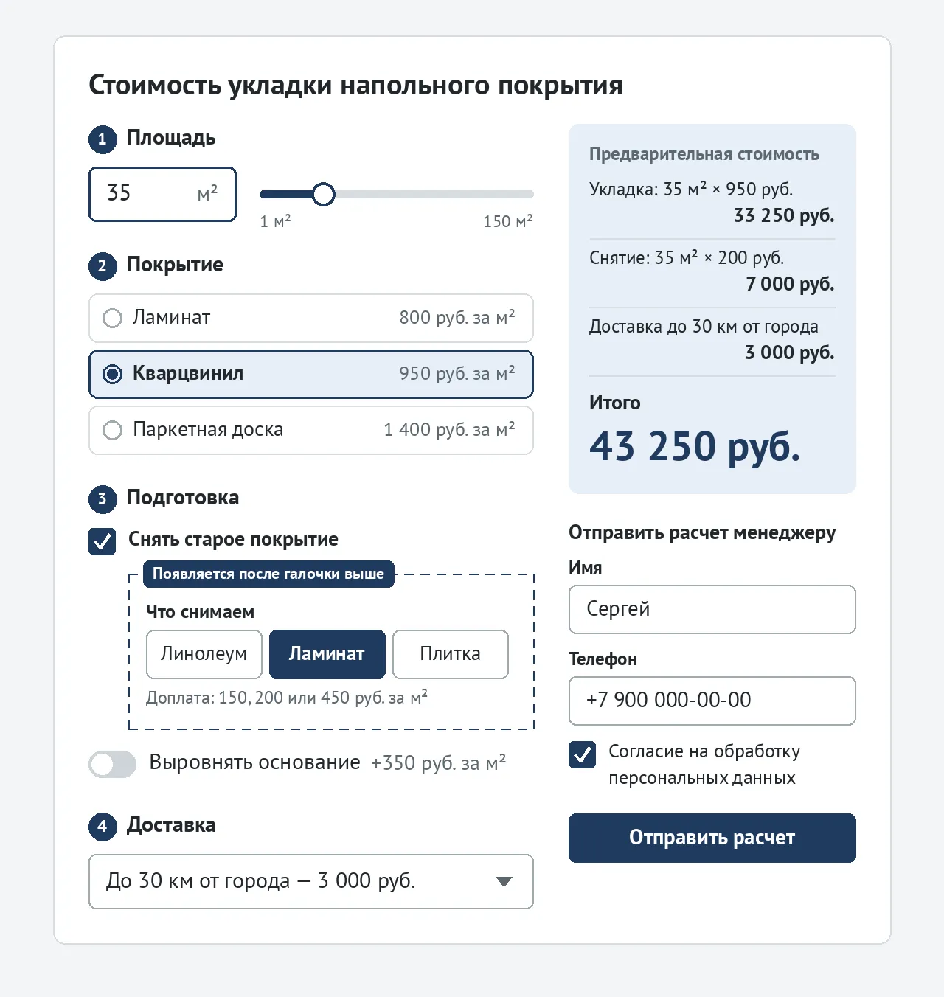Enable the Выровнять основание toggle

tap(113, 764)
